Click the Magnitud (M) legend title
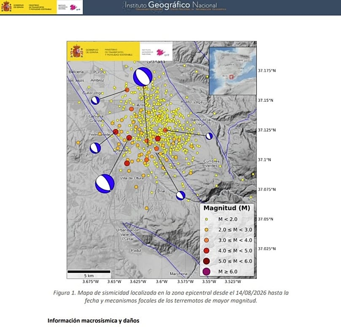341x327 pixels. click(x=227, y=208)
